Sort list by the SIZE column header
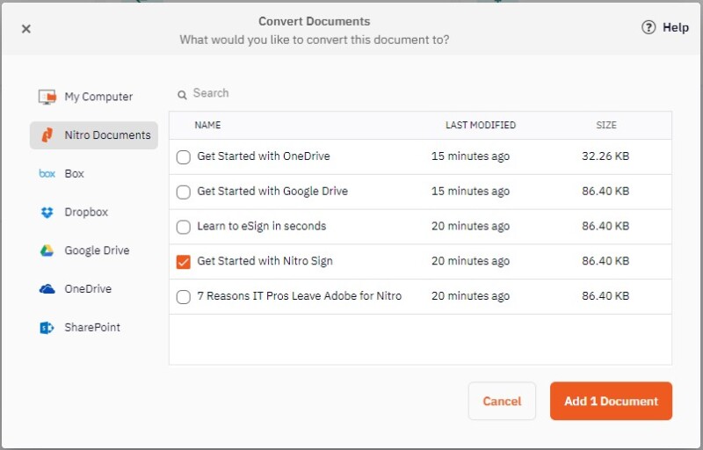Viewport: 703px width, 450px height. point(606,126)
